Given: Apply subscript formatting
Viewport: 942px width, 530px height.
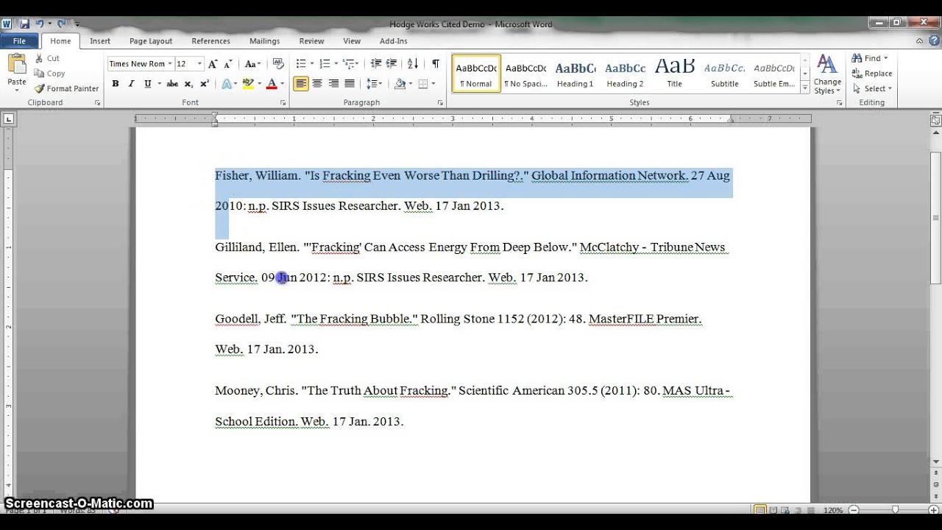Looking at the screenshot, I should pos(188,84).
